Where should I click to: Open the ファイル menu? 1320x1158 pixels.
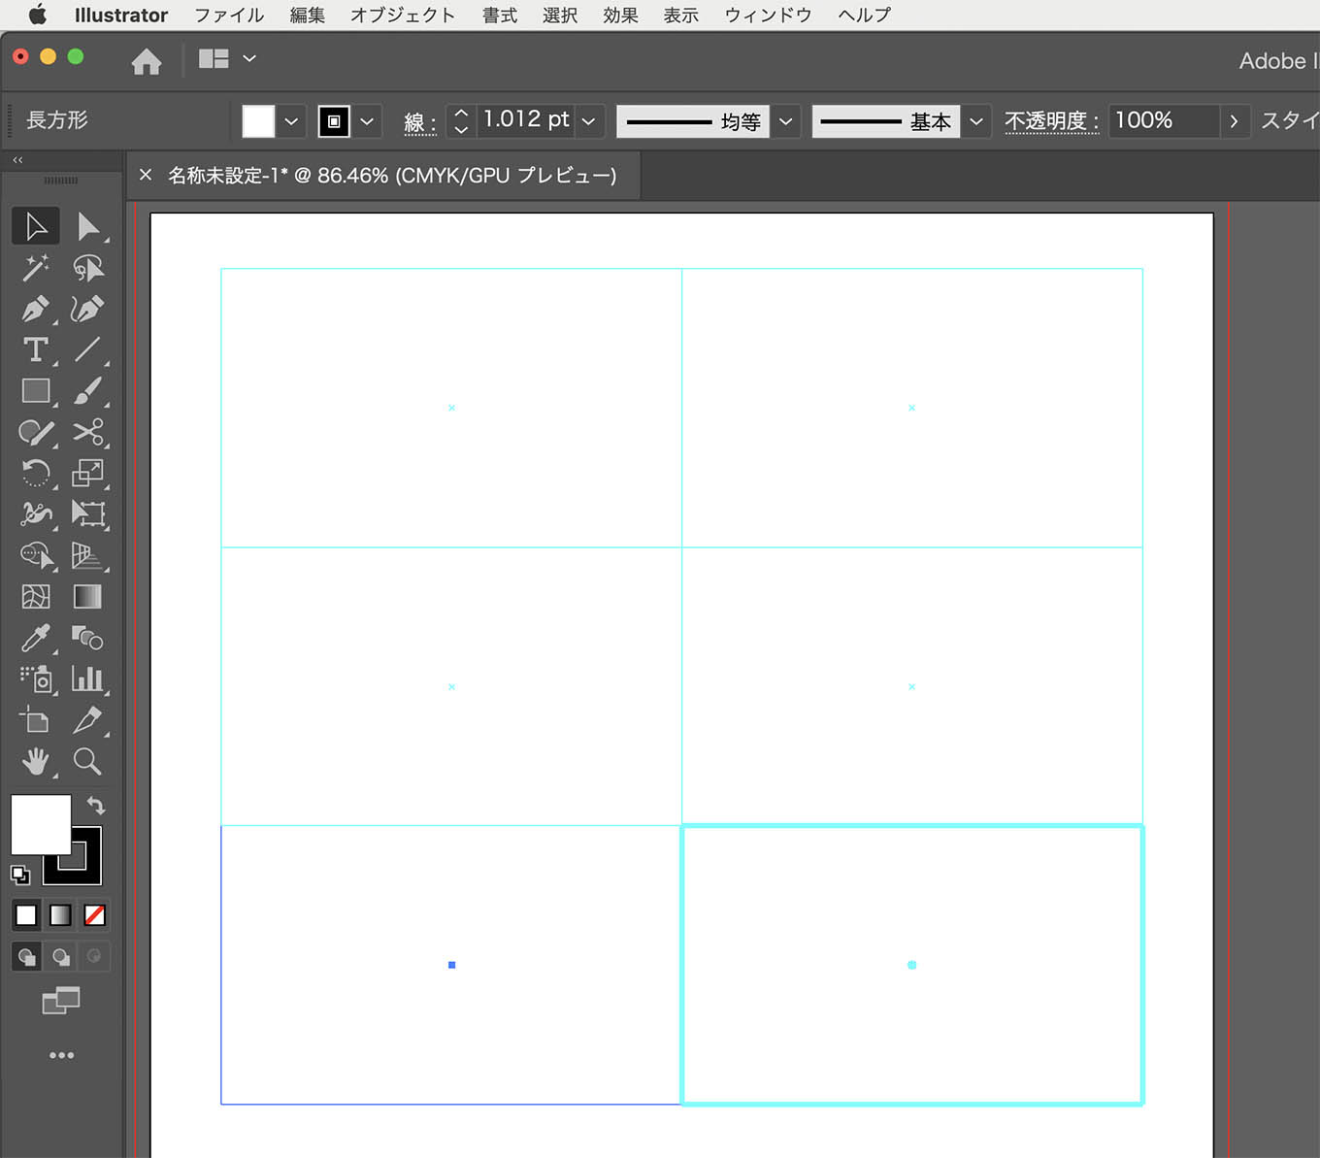coord(229,15)
